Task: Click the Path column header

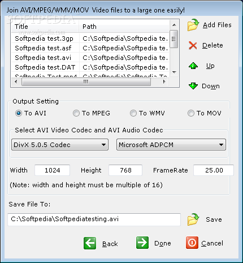Action: click(124, 27)
